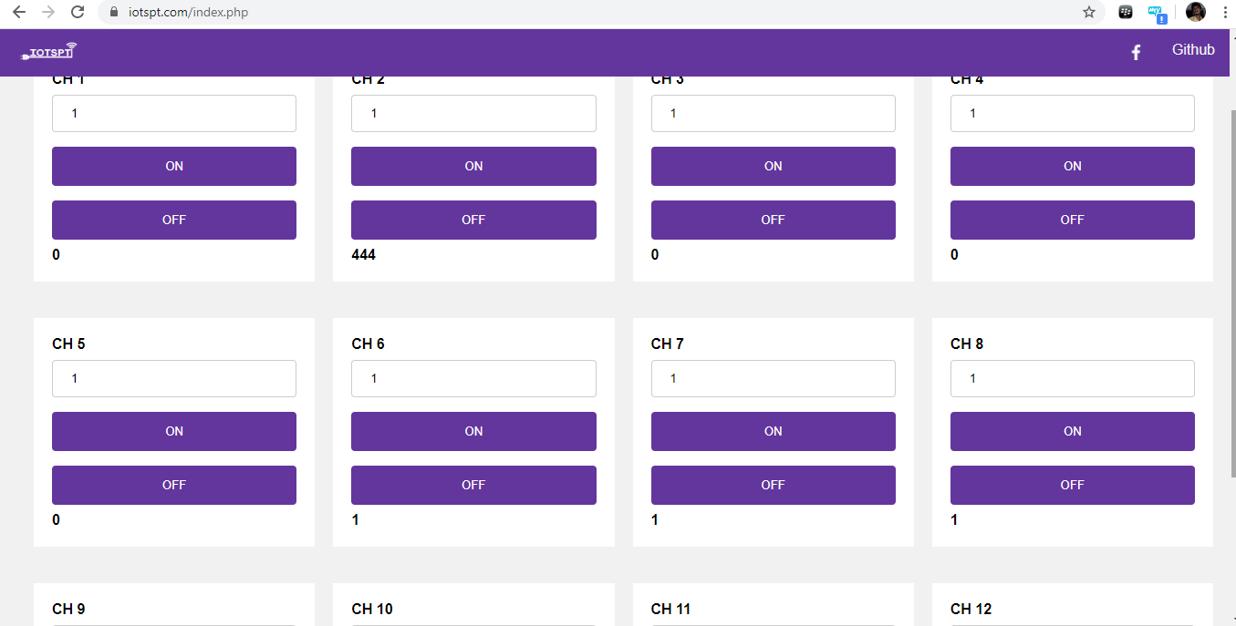This screenshot has width=1236, height=626.
Task: Turn OFF channel 2
Action: coord(473,220)
